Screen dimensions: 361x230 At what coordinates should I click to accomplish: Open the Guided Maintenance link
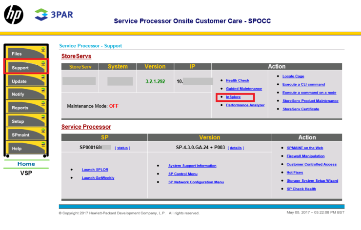[x=244, y=89]
